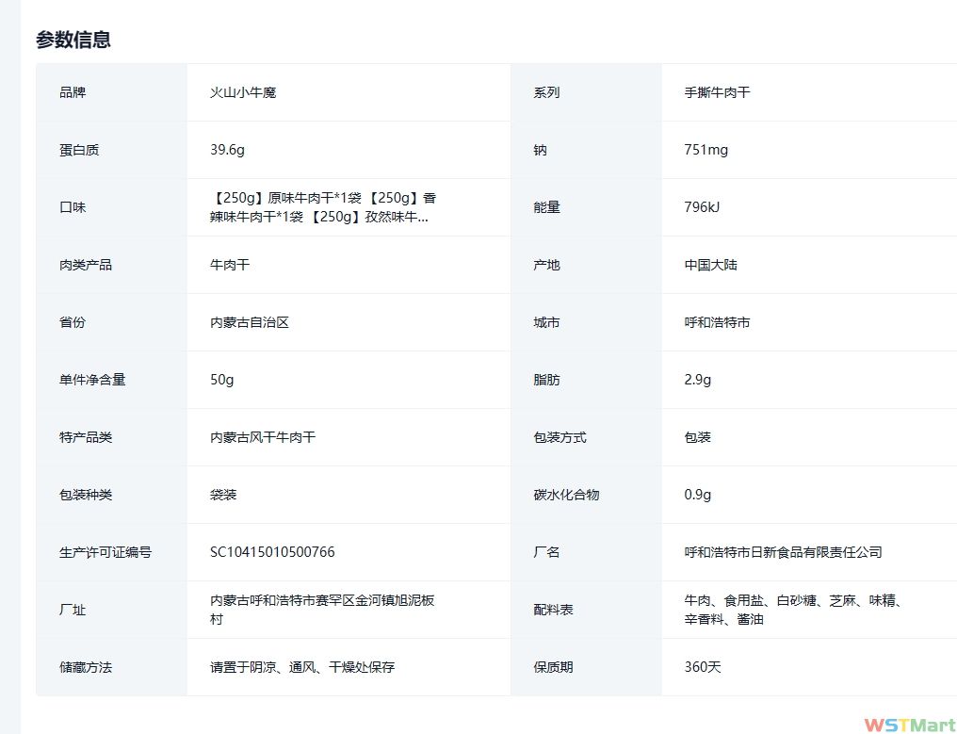
Task: Click the net content value 50g
Action: [221, 380]
